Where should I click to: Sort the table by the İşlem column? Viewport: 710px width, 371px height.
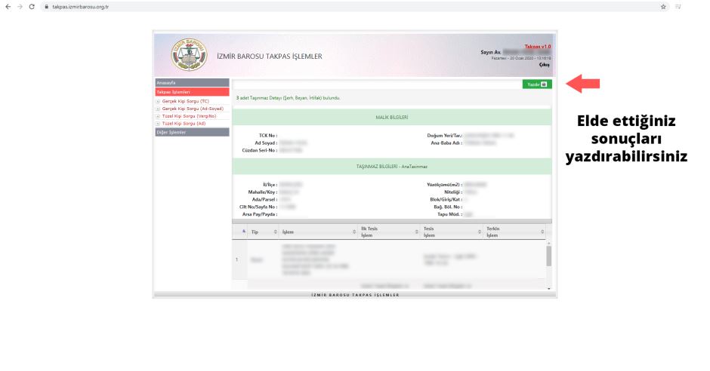[x=318, y=231]
